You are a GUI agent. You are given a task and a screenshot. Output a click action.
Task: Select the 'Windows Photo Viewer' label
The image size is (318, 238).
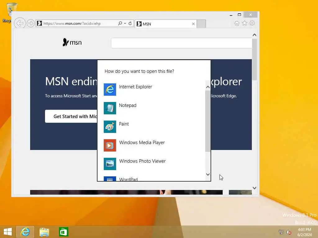pyautogui.click(x=142, y=161)
